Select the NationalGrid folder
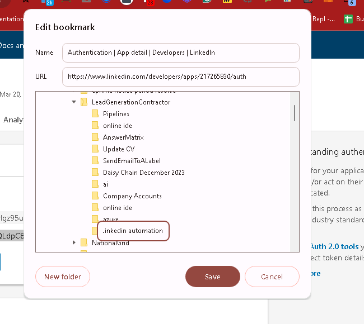This screenshot has height=324, width=364. coord(110,242)
